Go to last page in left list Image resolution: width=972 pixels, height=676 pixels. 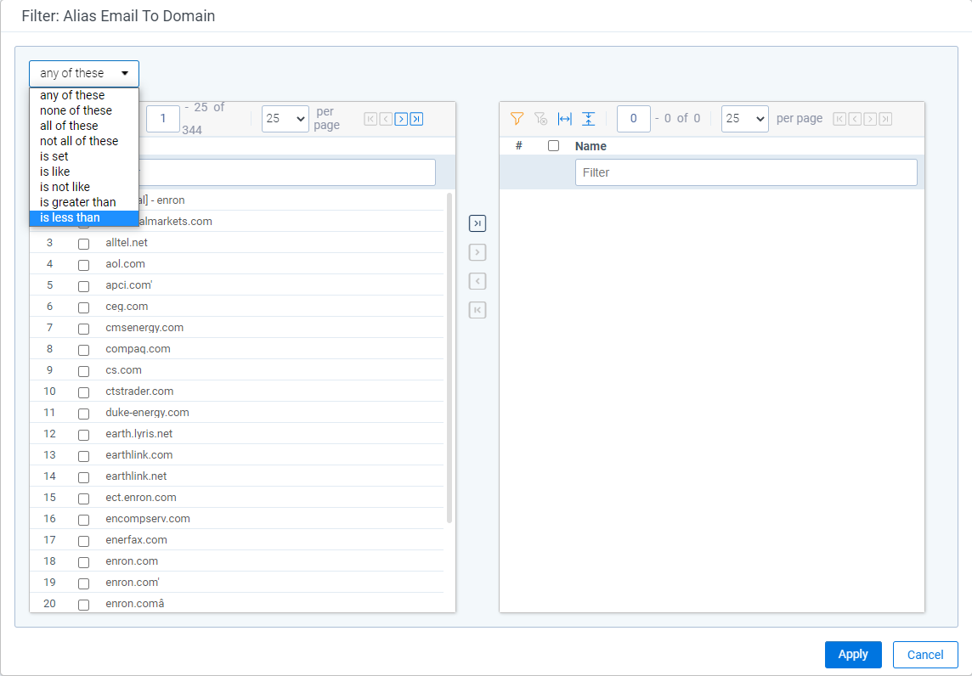416,119
